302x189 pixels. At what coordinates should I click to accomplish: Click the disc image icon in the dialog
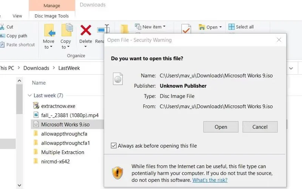[118, 79]
